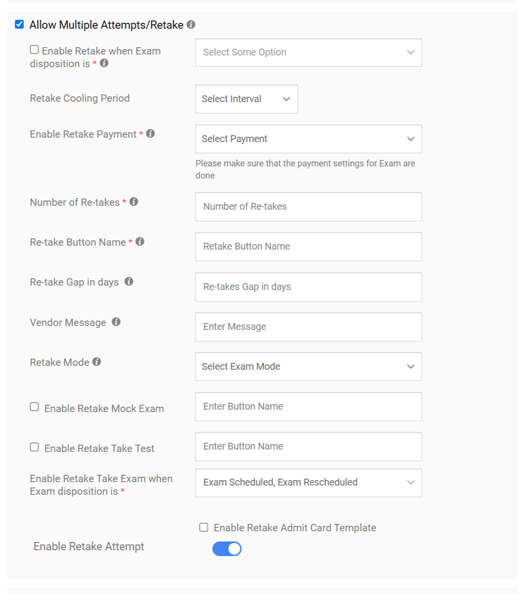Open Exam Scheduled, Exam Rescheduled dropdown
This screenshot has height=594, width=521.
pos(308,483)
